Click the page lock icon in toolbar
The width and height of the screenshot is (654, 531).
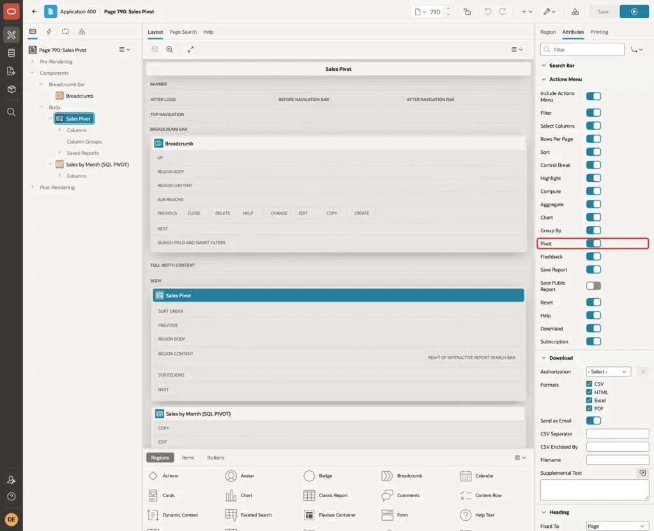pos(467,11)
